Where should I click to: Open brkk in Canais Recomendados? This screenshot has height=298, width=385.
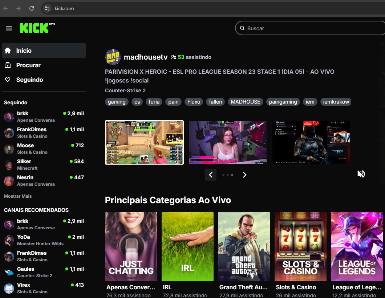44,224
